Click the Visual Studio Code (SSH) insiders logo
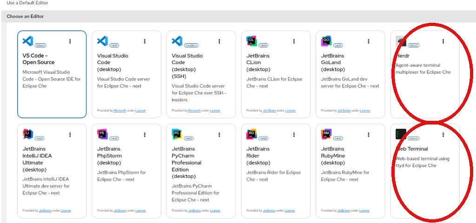Screen dimensions: 476x223 (177, 41)
